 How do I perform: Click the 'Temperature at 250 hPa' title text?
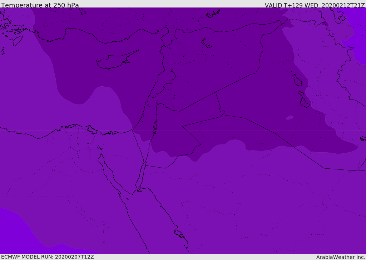pyautogui.click(x=40, y=5)
